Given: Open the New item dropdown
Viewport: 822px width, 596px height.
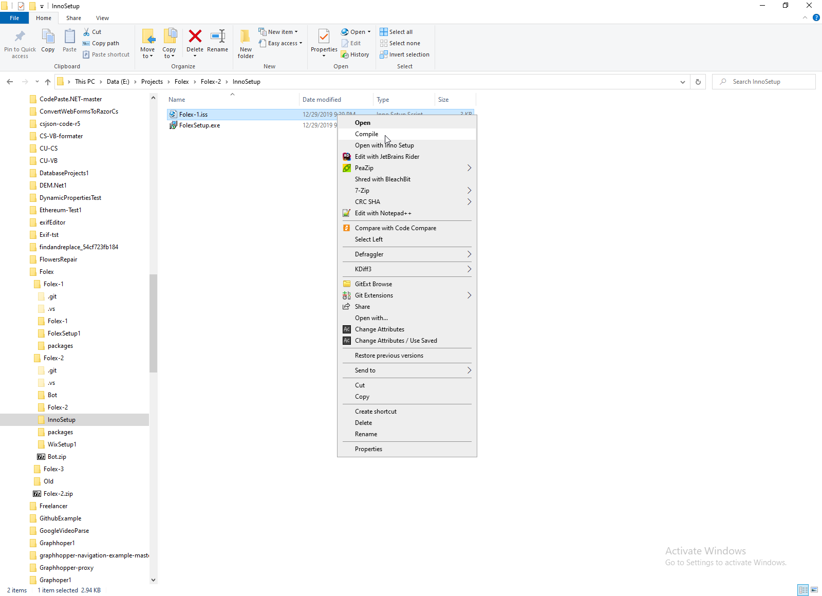Looking at the screenshot, I should [278, 32].
